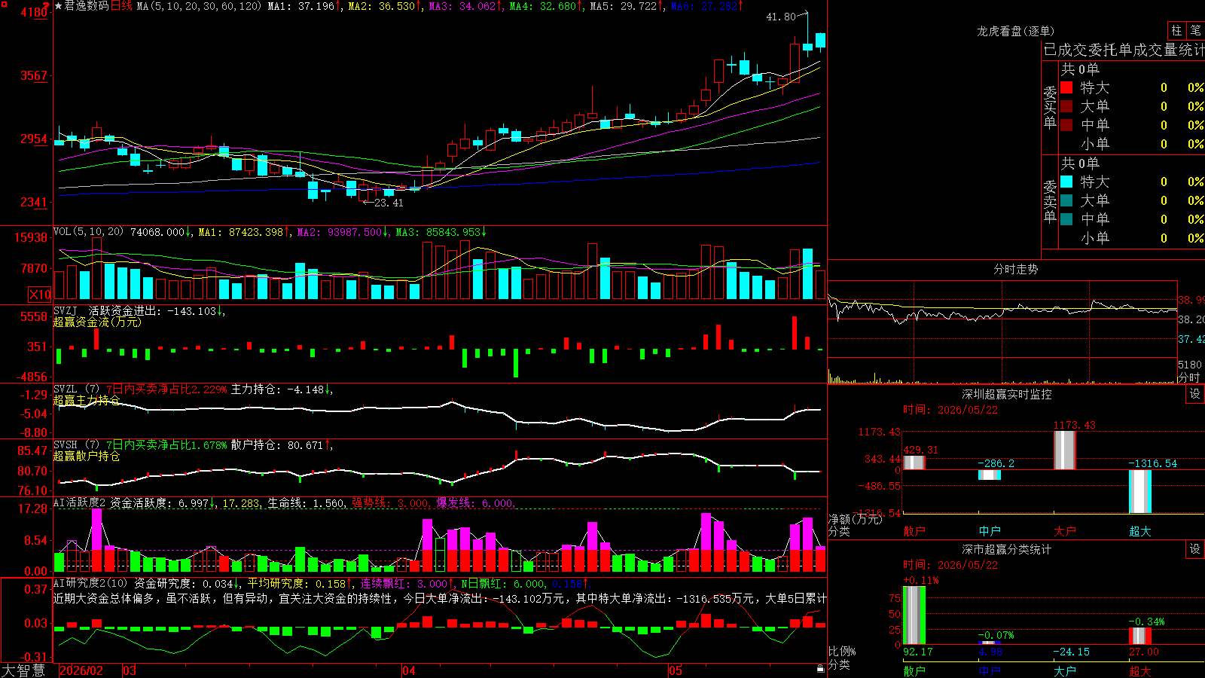Click the AI活跃度2 indicator label
This screenshot has width=1205, height=678.
click(x=80, y=502)
